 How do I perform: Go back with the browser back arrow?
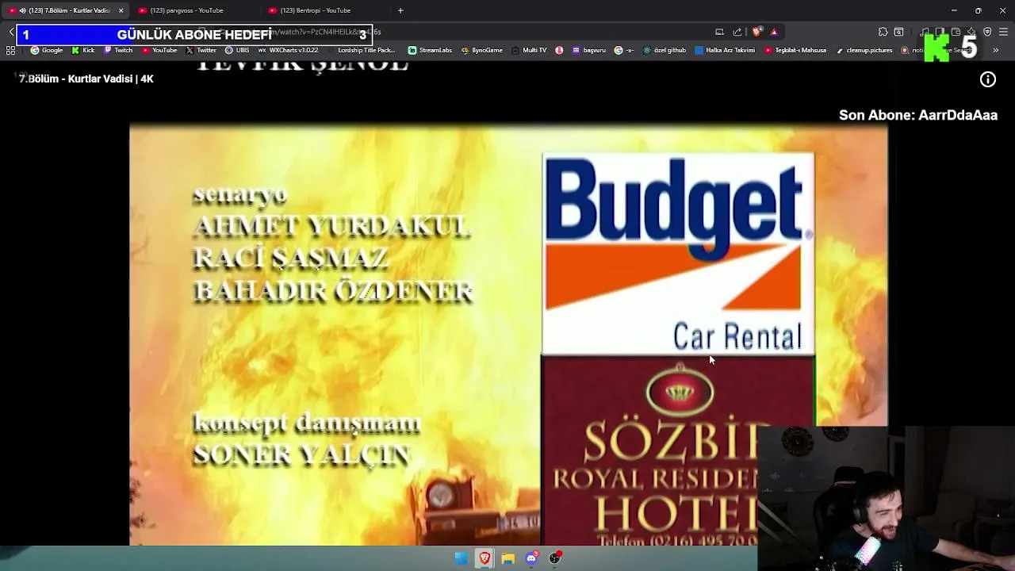[x=11, y=32]
